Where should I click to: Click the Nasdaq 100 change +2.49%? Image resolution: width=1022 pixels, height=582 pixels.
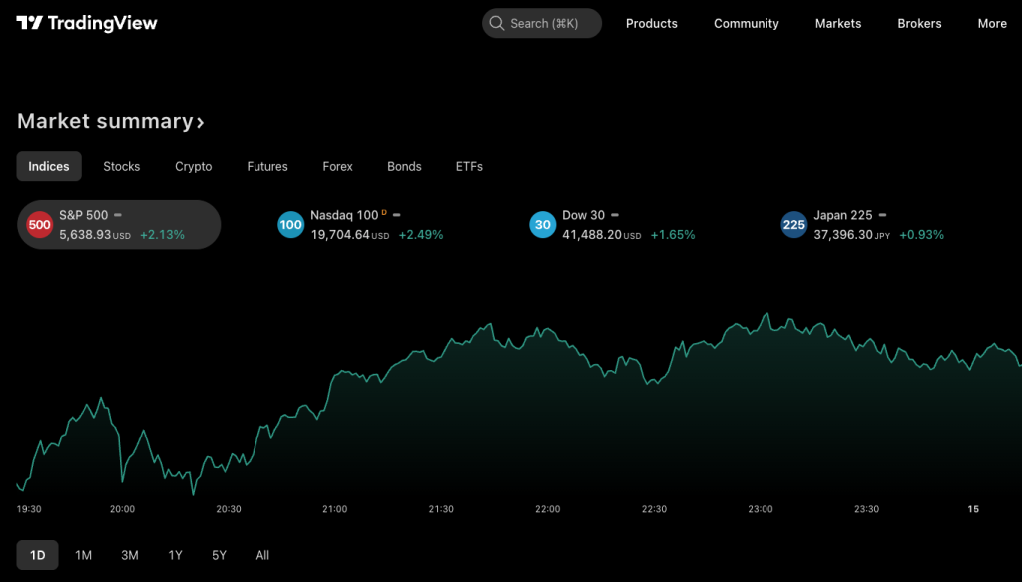pos(421,235)
